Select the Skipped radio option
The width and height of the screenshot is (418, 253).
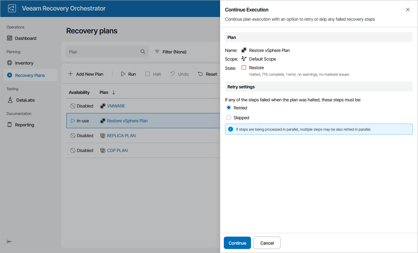click(229, 118)
